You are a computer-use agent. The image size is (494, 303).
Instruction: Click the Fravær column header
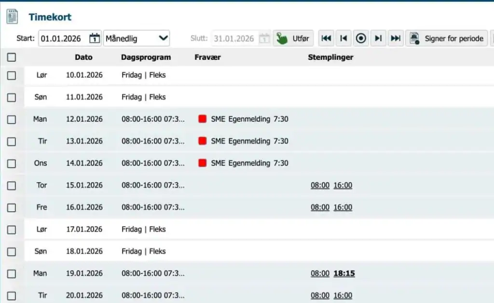[x=207, y=57]
